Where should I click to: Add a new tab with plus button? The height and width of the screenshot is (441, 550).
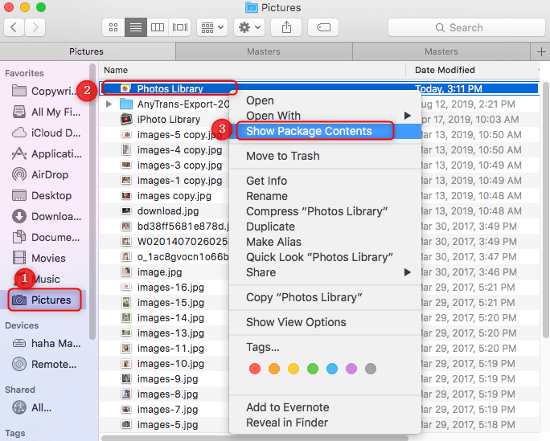pos(541,51)
